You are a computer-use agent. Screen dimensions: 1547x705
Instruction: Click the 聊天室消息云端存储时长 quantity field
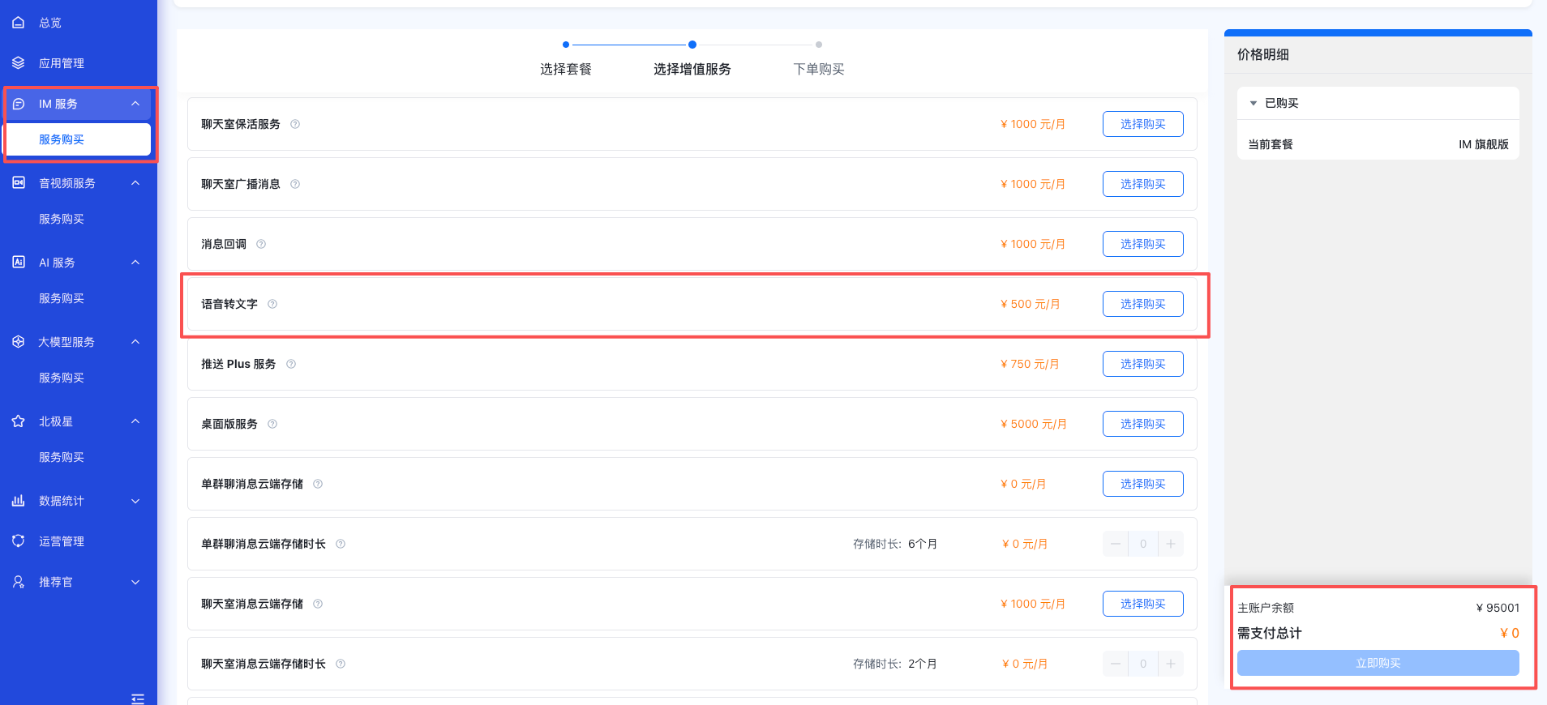coord(1143,664)
